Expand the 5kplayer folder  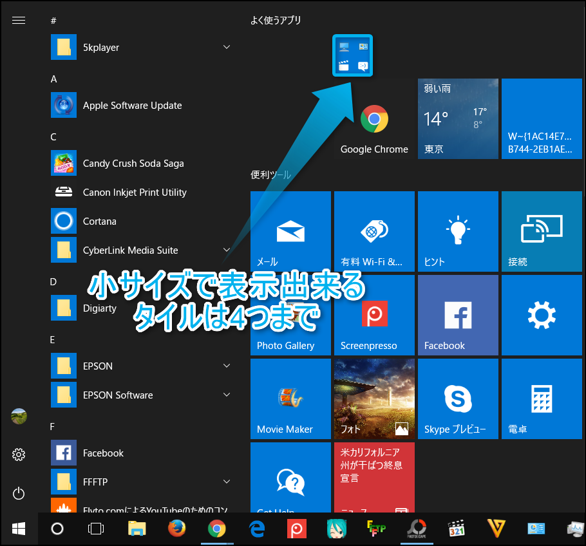point(227,47)
